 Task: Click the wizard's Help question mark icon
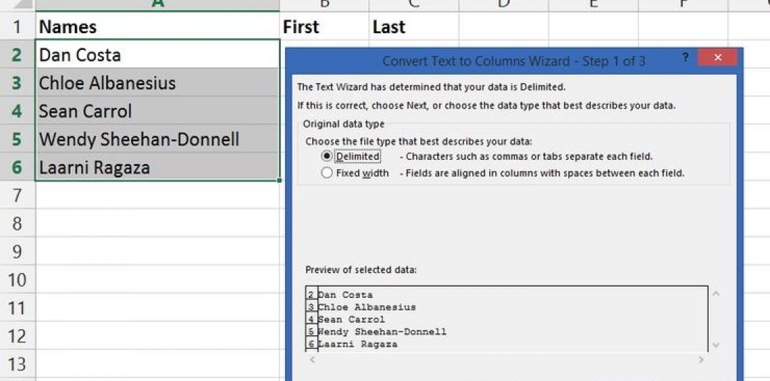(x=685, y=57)
